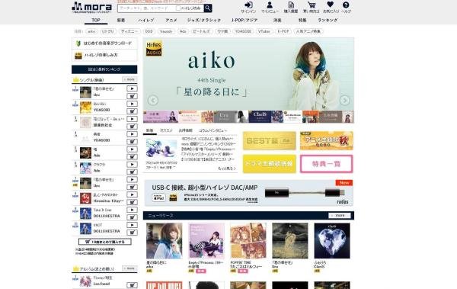Open ハイレゾの楽しみ方 guide link
The width and height of the screenshot is (457, 289).
point(104,55)
